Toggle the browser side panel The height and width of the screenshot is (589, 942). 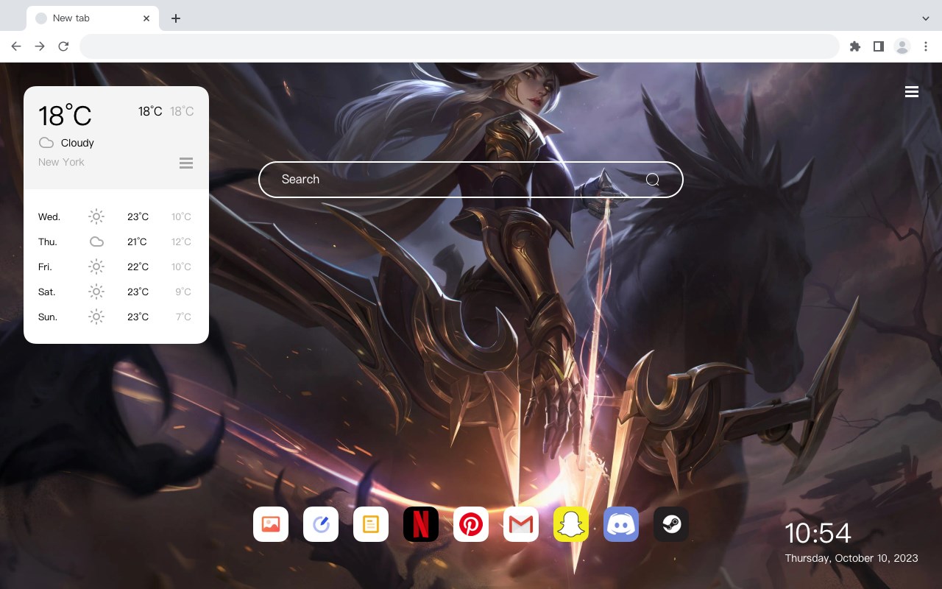click(878, 46)
